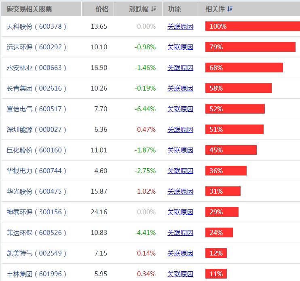Image resolution: width=300 pixels, height=281 pixels.
Task: Select stock 置信电气 (600517)
Action: tap(36, 109)
